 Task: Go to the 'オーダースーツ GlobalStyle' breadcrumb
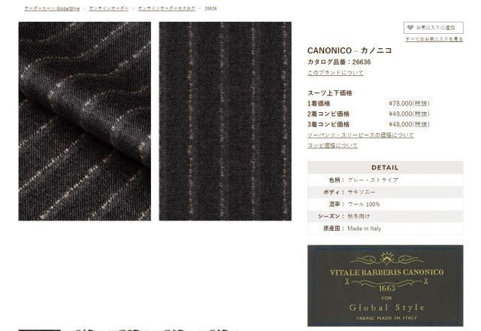tap(52, 8)
